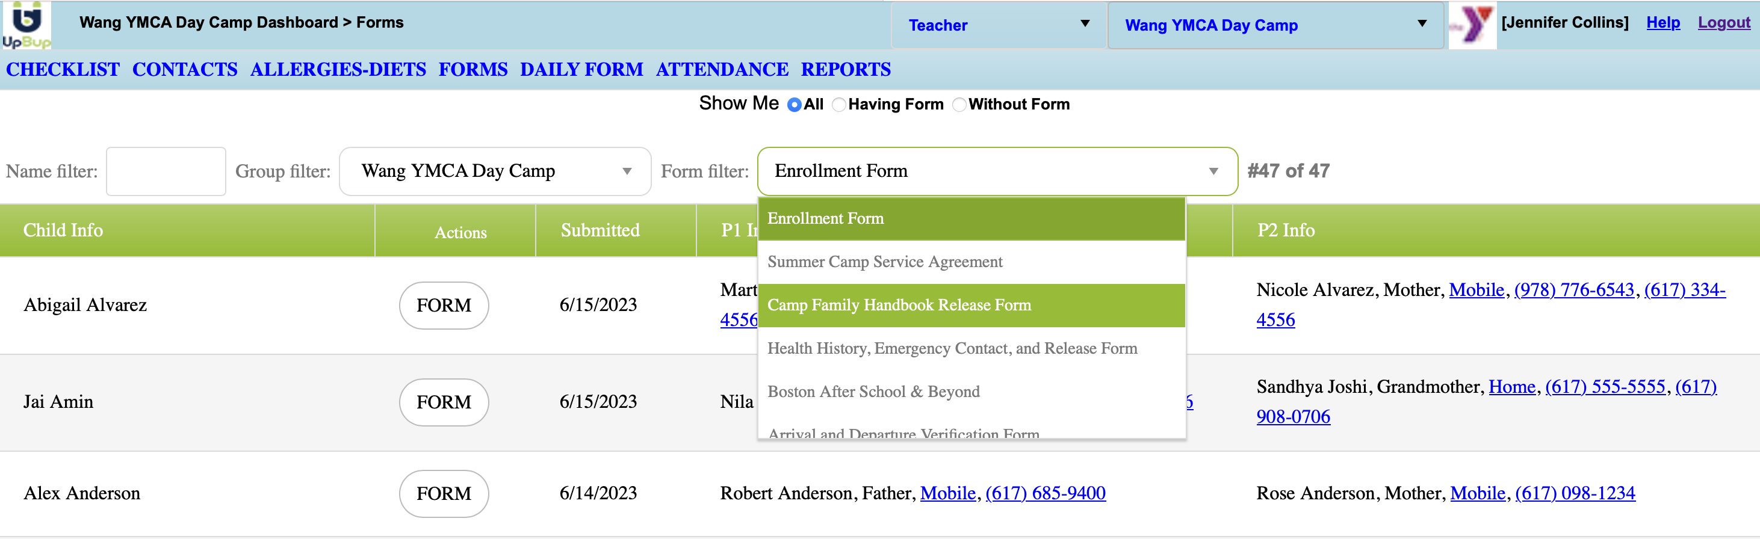Click Robert Anderson's Mobile link
The width and height of the screenshot is (1760, 539).
947,493
